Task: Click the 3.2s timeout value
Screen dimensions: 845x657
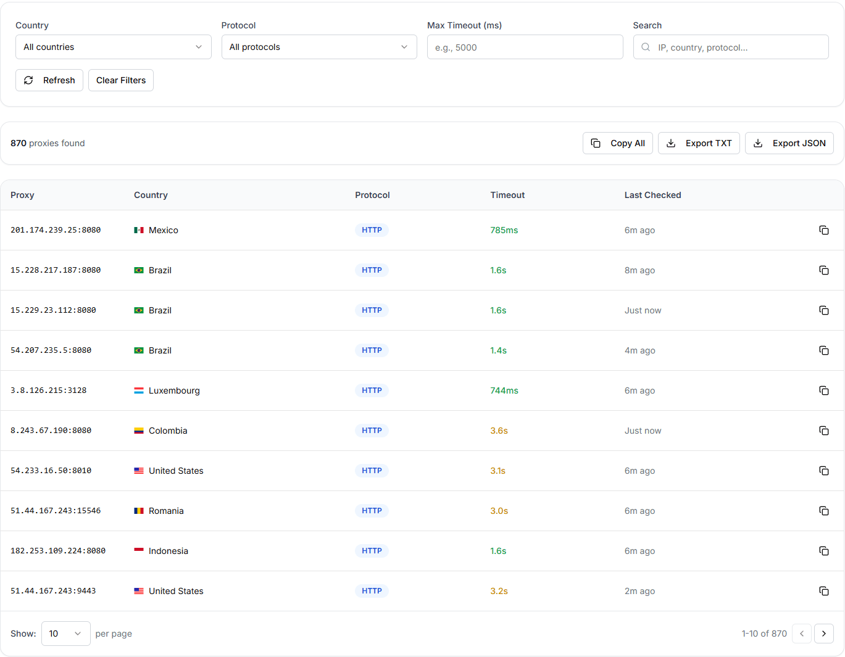Action: click(499, 591)
